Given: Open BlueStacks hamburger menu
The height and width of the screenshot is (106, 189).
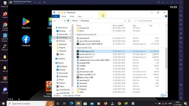Looking at the screenshot, I should (163, 2).
